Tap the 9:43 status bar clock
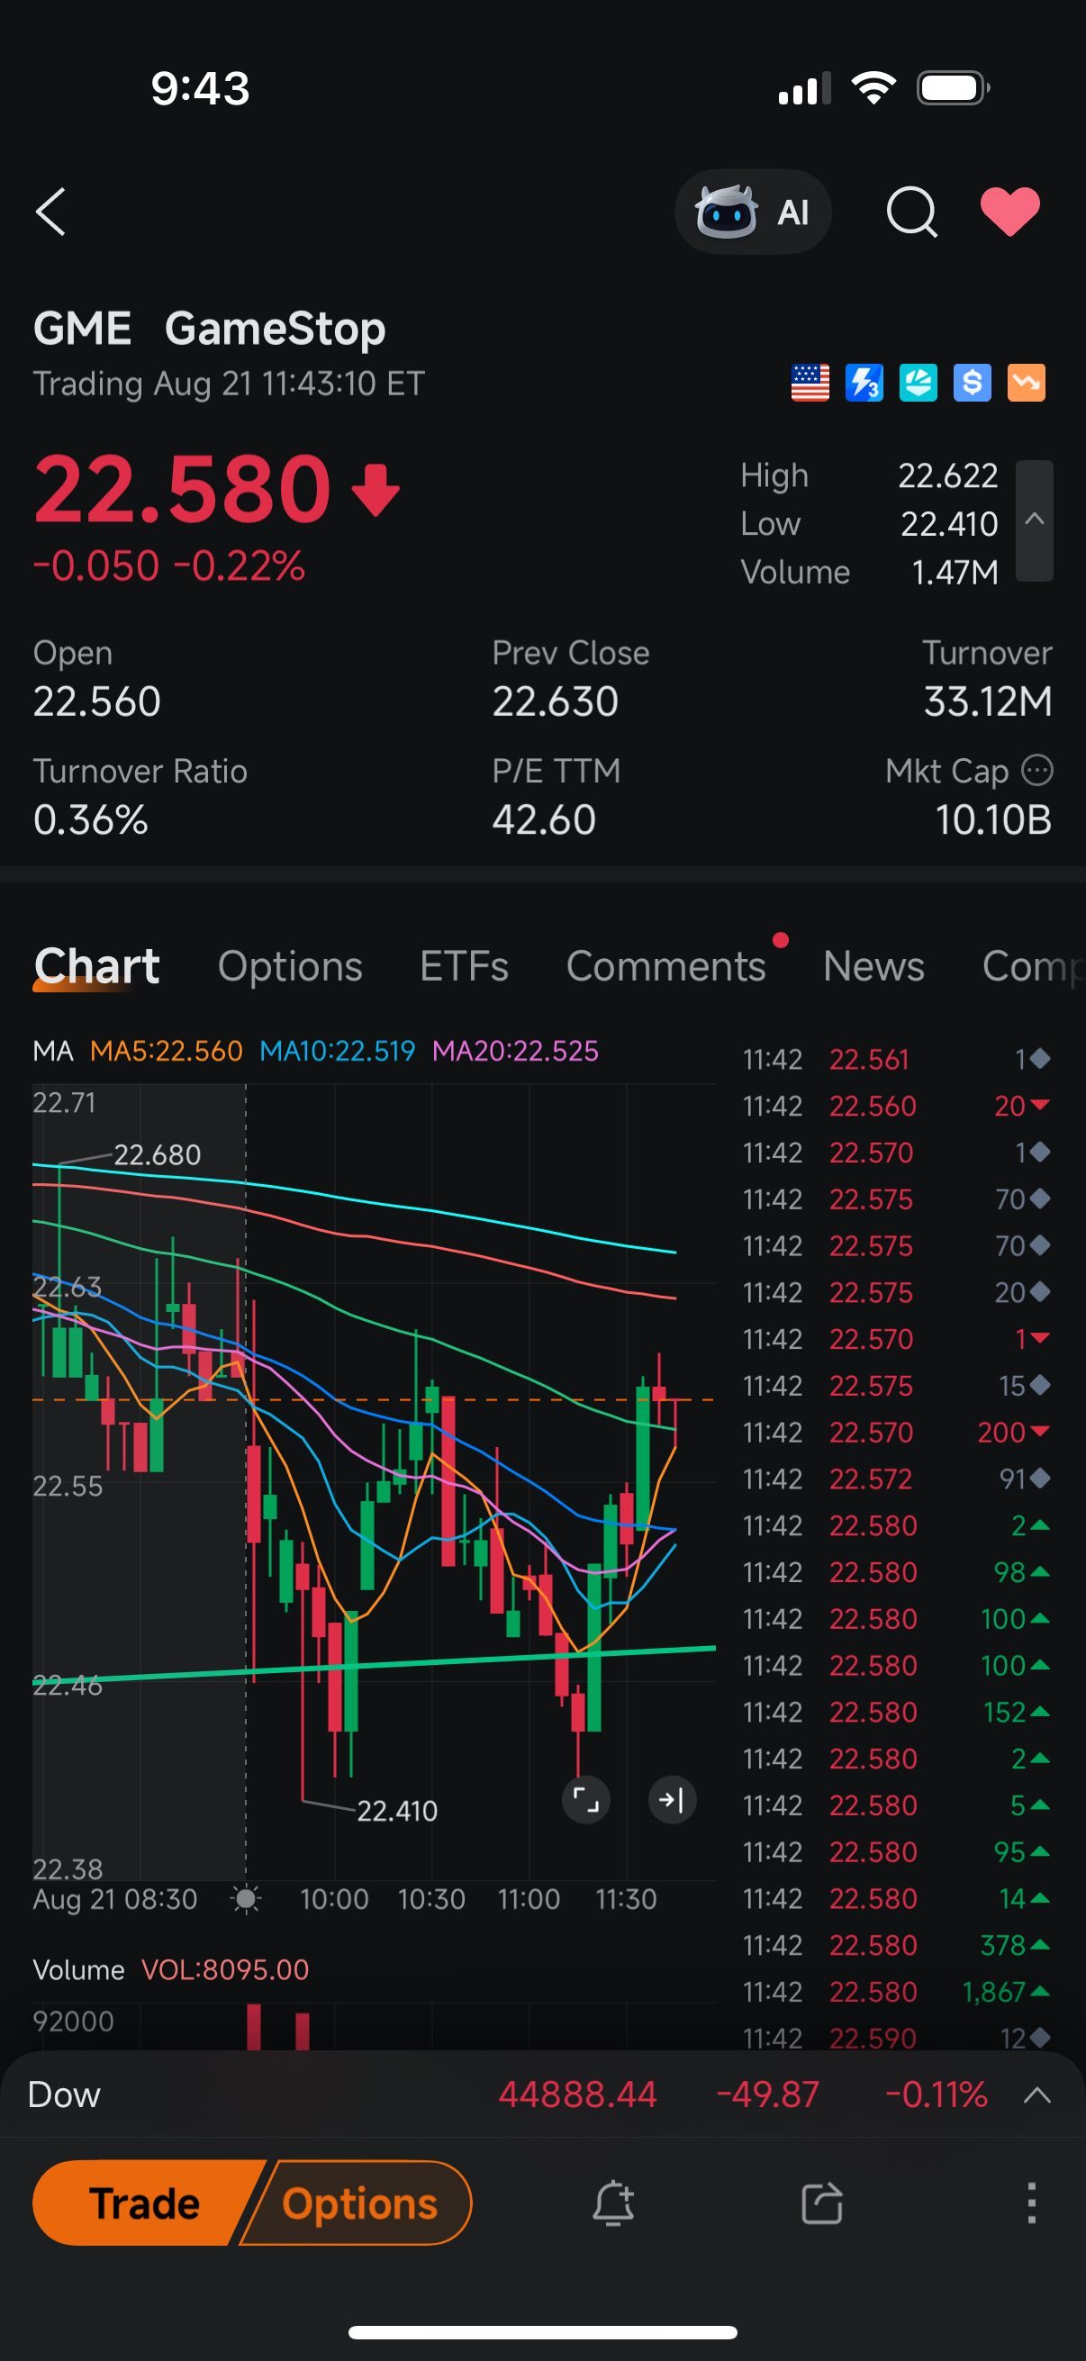1086x2361 pixels. pyautogui.click(x=200, y=88)
